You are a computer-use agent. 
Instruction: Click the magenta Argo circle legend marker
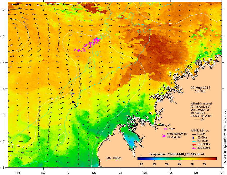coord(165,129)
